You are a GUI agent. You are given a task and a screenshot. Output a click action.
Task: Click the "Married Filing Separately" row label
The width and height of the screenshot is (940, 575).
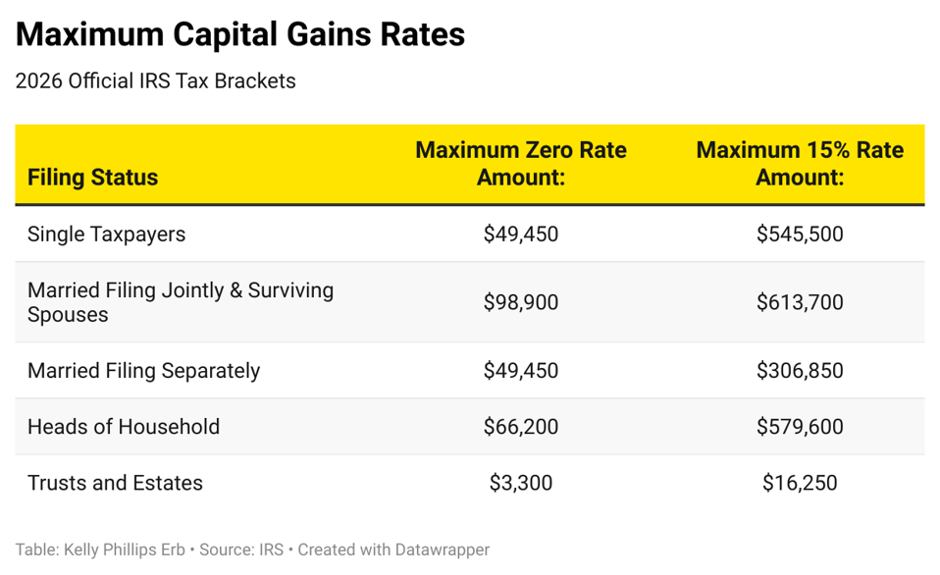pos(143,371)
